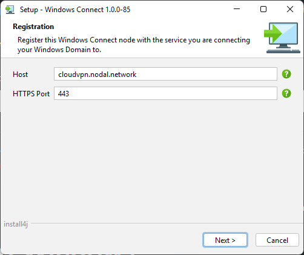This screenshot has width=304, height=255.
Task: Show help for the HTTPS Port field
Action: point(286,93)
